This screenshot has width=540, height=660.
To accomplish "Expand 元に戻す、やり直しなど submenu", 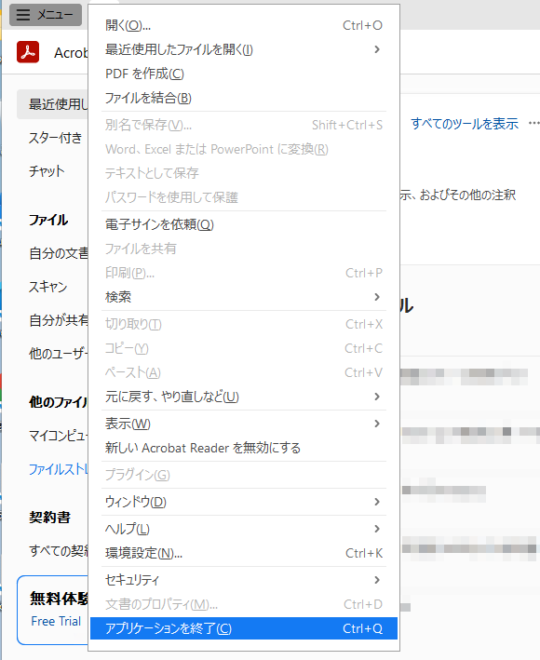I will click(244, 397).
